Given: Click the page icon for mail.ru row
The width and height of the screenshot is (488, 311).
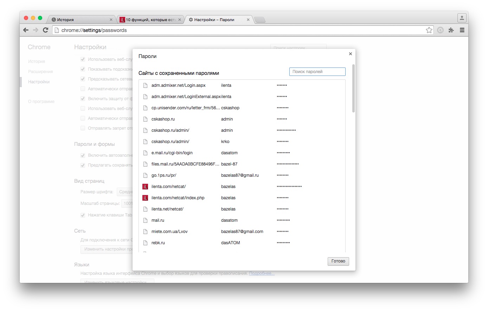Looking at the screenshot, I should [145, 220].
